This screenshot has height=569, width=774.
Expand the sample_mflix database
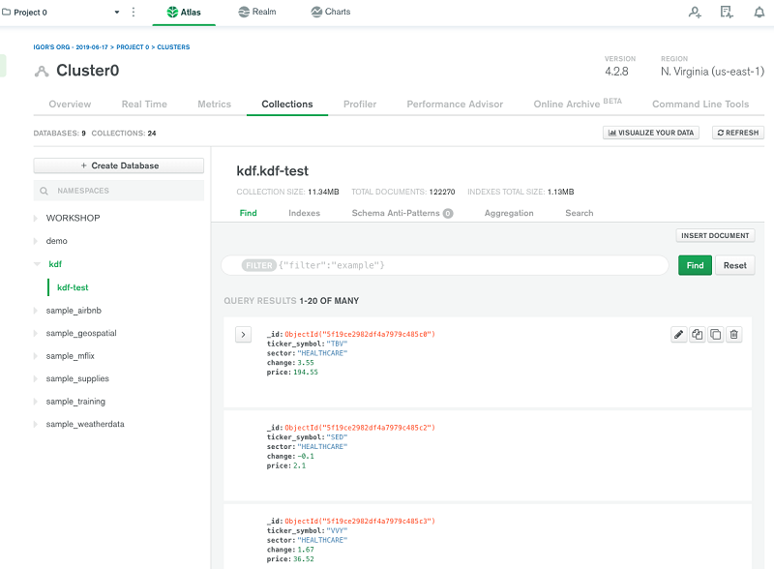pos(36,356)
